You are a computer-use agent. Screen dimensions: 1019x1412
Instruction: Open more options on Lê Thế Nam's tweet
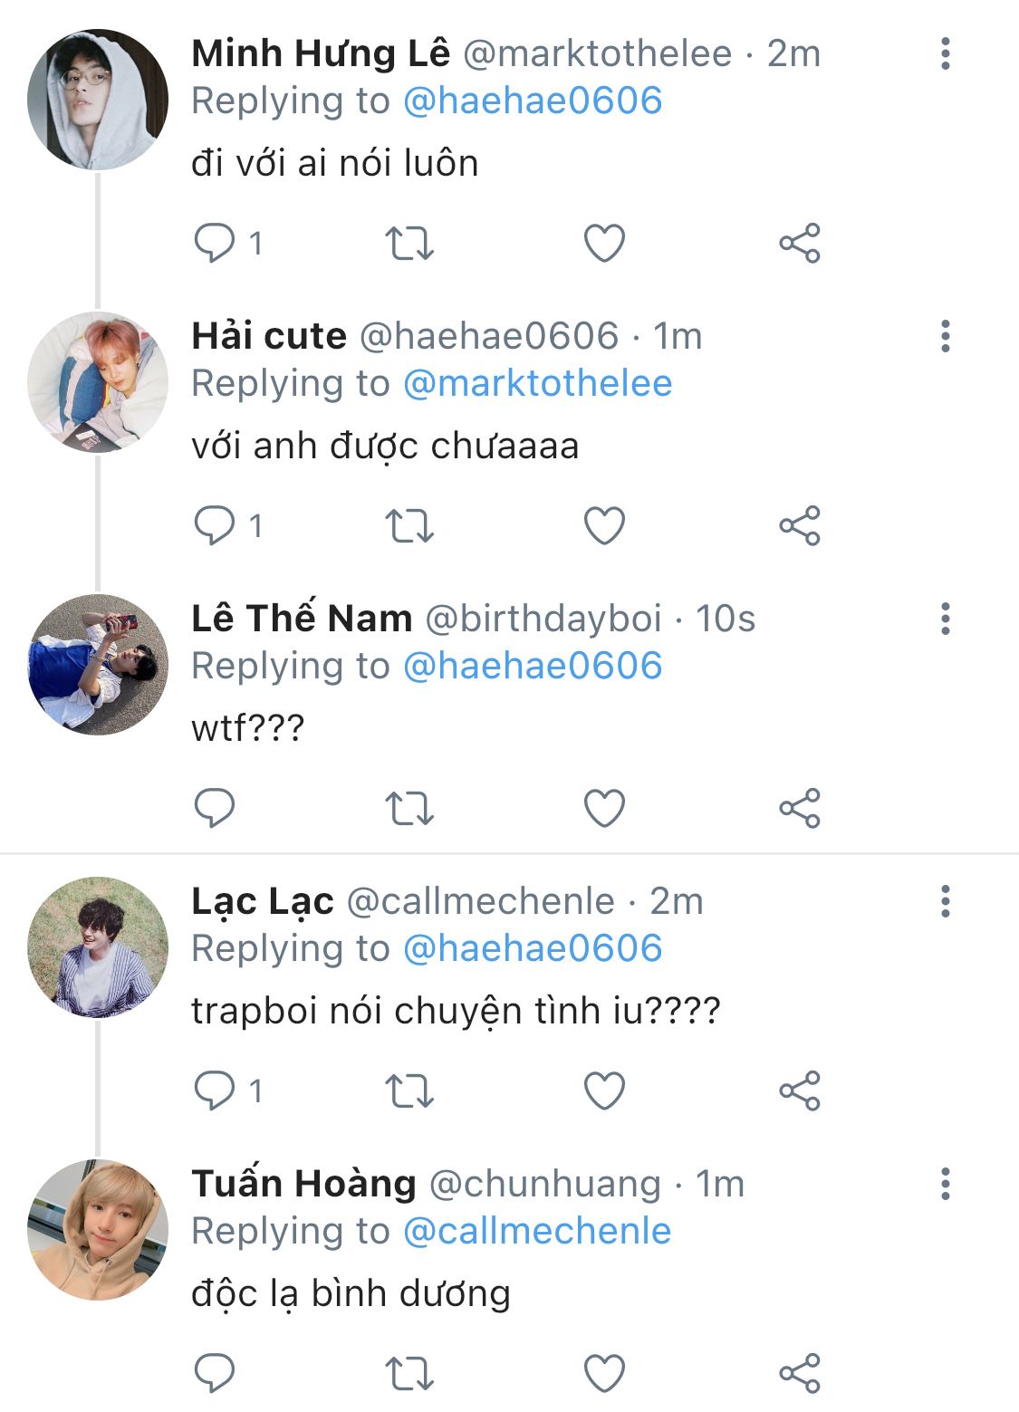tap(945, 620)
